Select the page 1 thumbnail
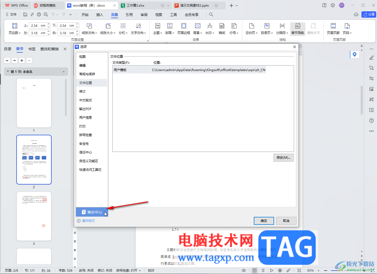 click(34, 103)
